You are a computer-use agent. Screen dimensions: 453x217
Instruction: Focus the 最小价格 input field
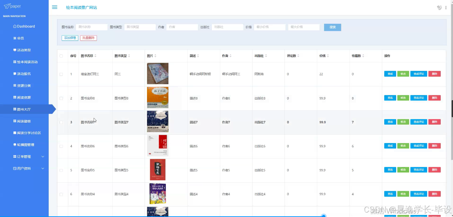pyautogui.click(x=270, y=27)
